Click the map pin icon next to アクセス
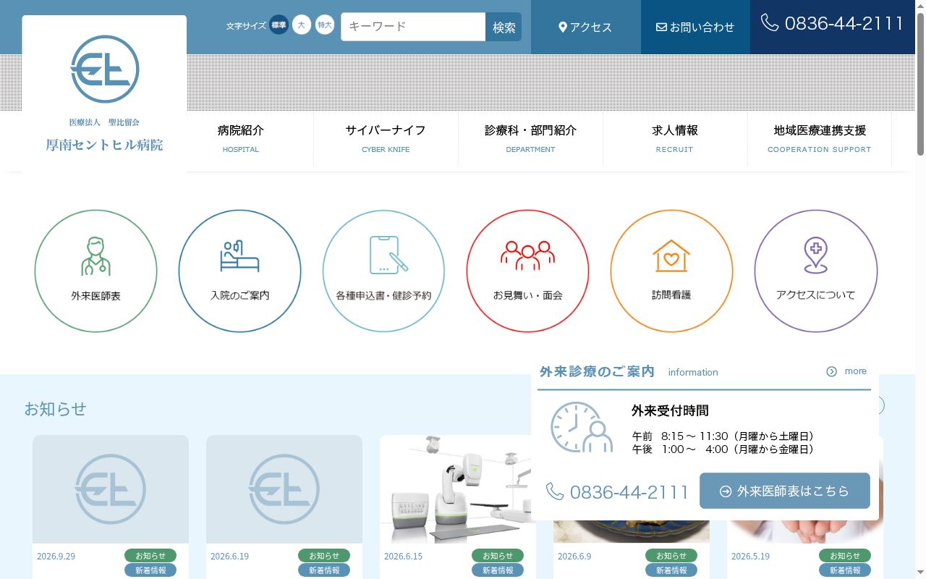The width and height of the screenshot is (926, 579). [563, 28]
